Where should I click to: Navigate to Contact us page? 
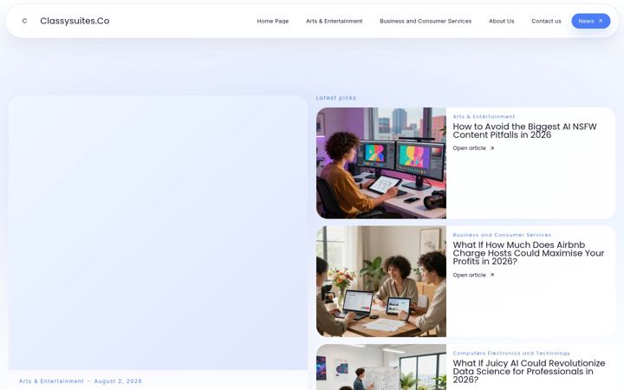click(x=546, y=21)
